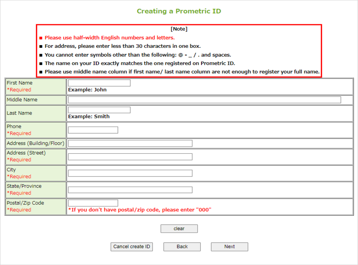
Task: Click inside the Phone number field
Action: point(92,130)
